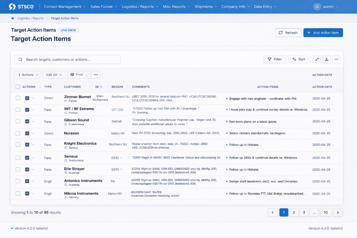Open row menu dots for Noraxon
Image resolution: width=357 pixels, height=238 pixels.
[33, 134]
